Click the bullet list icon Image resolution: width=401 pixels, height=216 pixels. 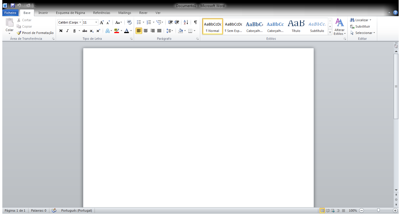coord(139,22)
